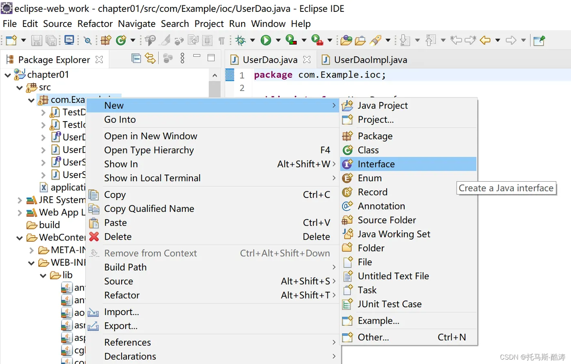Image resolution: width=571 pixels, height=364 pixels.
Task: Click the Previous Annotation toolbar icon
Action: click(x=431, y=40)
